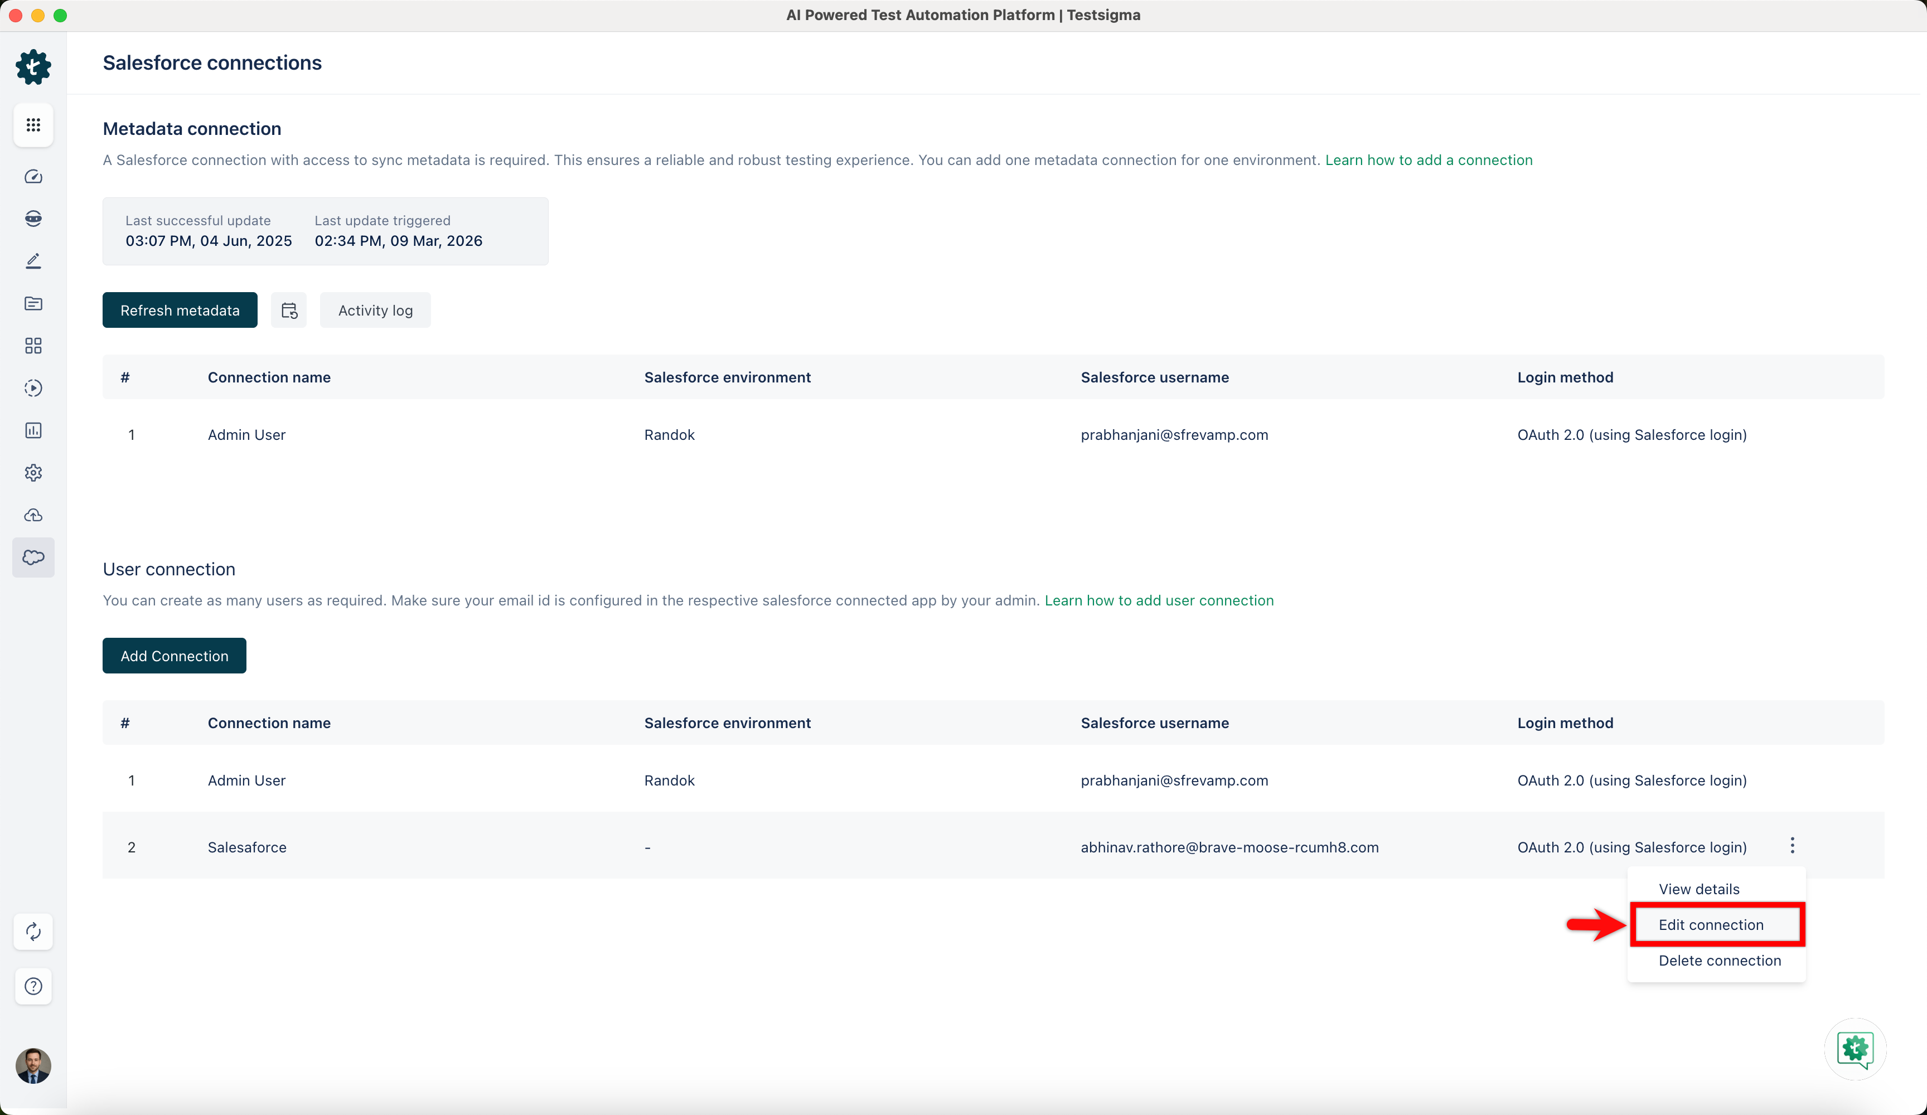Open the four-squares modules icon
The width and height of the screenshot is (1927, 1115).
click(x=33, y=346)
